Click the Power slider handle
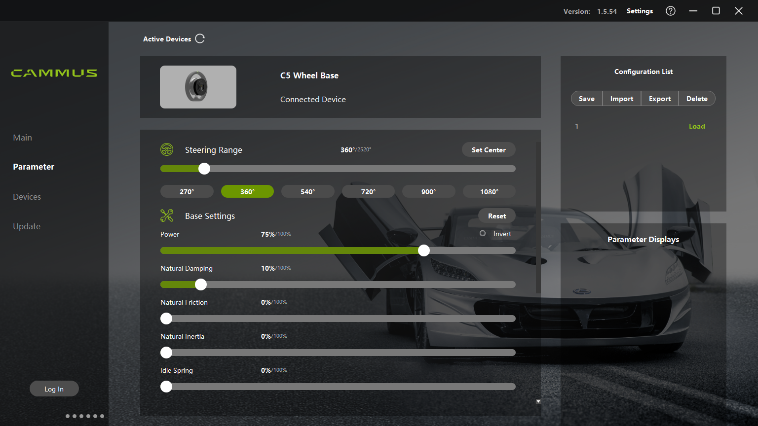Viewport: 758px width, 426px height. click(424, 250)
